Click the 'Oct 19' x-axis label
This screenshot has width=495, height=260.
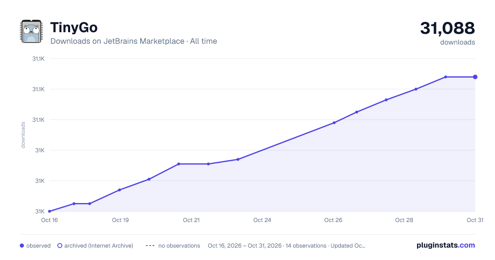tap(120, 220)
